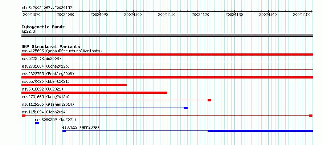Click the esv2731665 (Wong2012b) label

46,97
